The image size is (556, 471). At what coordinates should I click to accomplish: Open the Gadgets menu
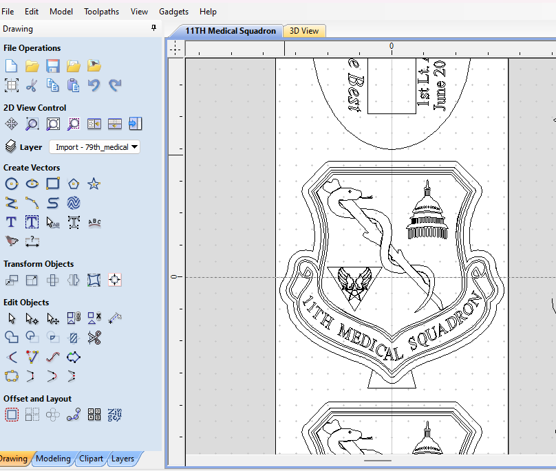[x=173, y=12]
